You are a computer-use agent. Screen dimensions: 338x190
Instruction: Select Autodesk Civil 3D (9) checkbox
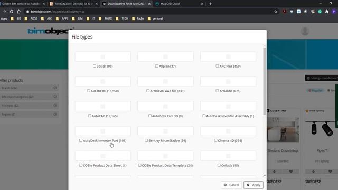[150, 116]
